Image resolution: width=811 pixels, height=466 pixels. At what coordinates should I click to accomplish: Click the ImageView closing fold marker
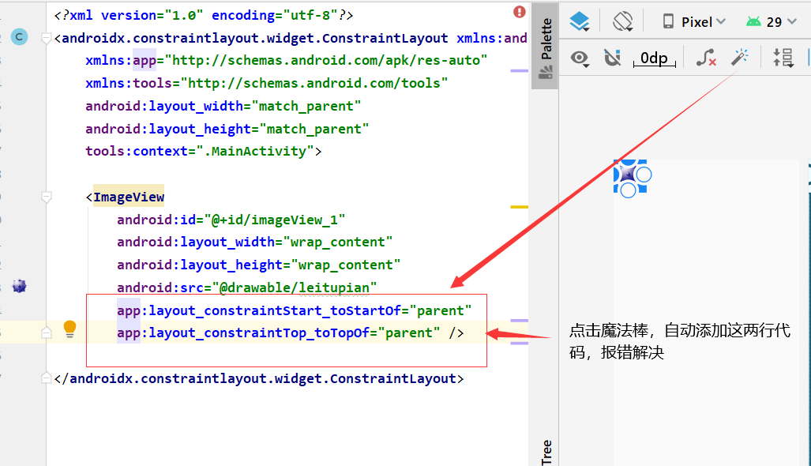(x=46, y=333)
